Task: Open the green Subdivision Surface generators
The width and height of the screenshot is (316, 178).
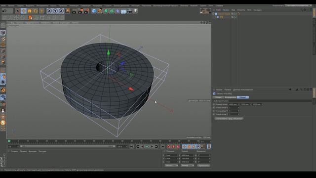Action: click(x=106, y=11)
